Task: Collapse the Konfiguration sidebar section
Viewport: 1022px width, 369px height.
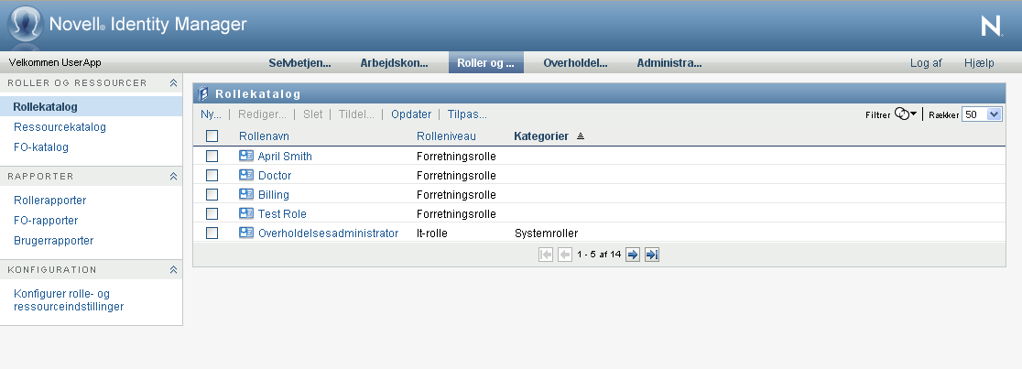Action: 173,270
